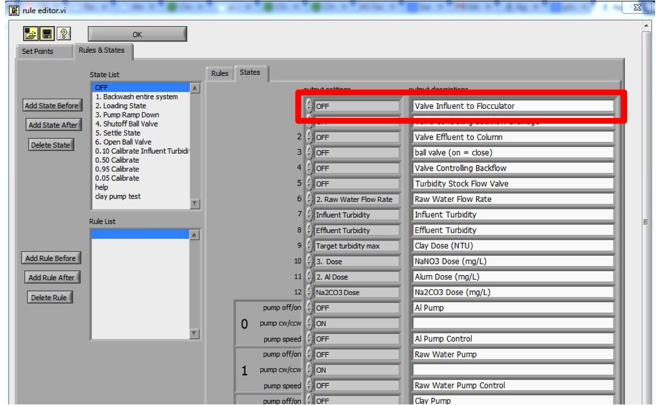Click the rule editor.vi title icon
The image size is (660, 405).
click(x=14, y=10)
